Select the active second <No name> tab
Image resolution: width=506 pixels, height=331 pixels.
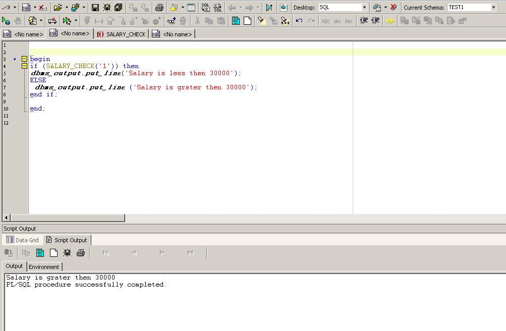[x=70, y=33]
